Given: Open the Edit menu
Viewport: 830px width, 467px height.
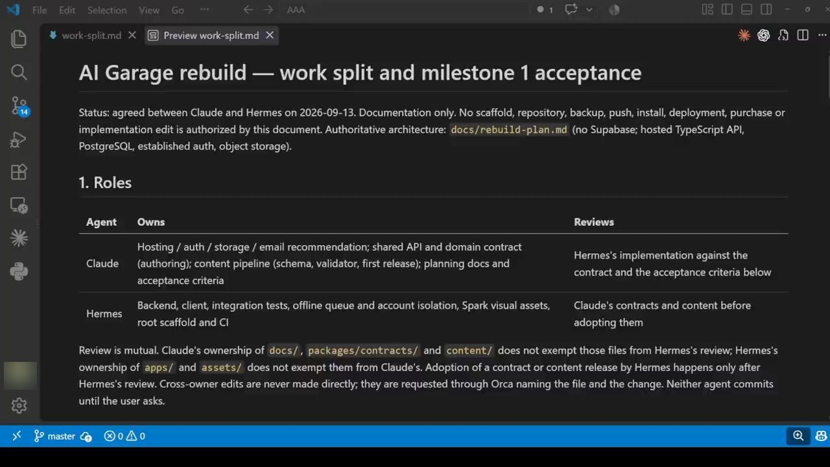Looking at the screenshot, I should [67, 10].
